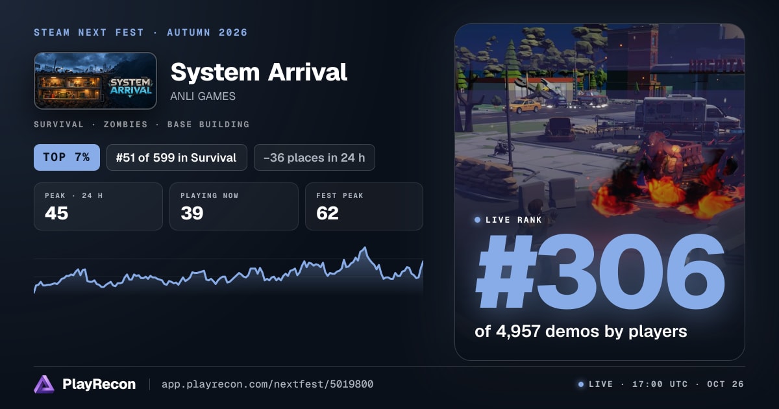This screenshot has height=409, width=779.
Task: Click the PlayRecon brand name
Action: 99,384
